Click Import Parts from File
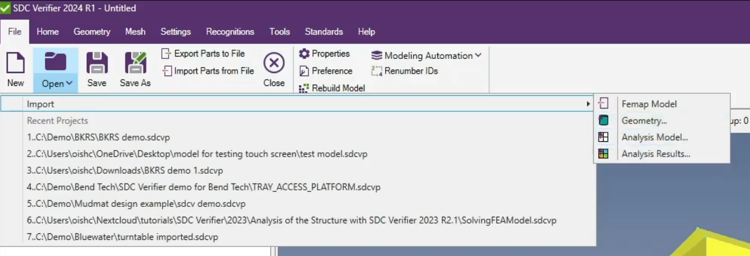This screenshot has height=256, width=750. point(208,71)
